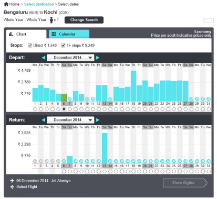This screenshot has height=199, width=217.
Task: Select return radio button for date 31
Action: 209,172
